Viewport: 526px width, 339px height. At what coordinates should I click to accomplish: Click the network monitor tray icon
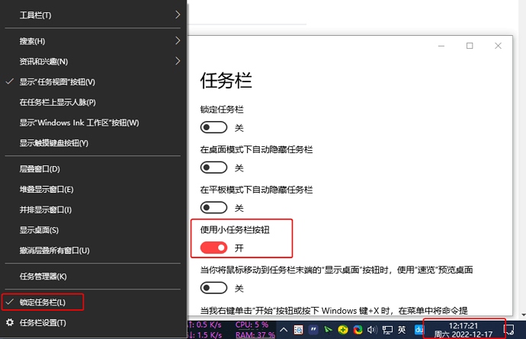387,330
